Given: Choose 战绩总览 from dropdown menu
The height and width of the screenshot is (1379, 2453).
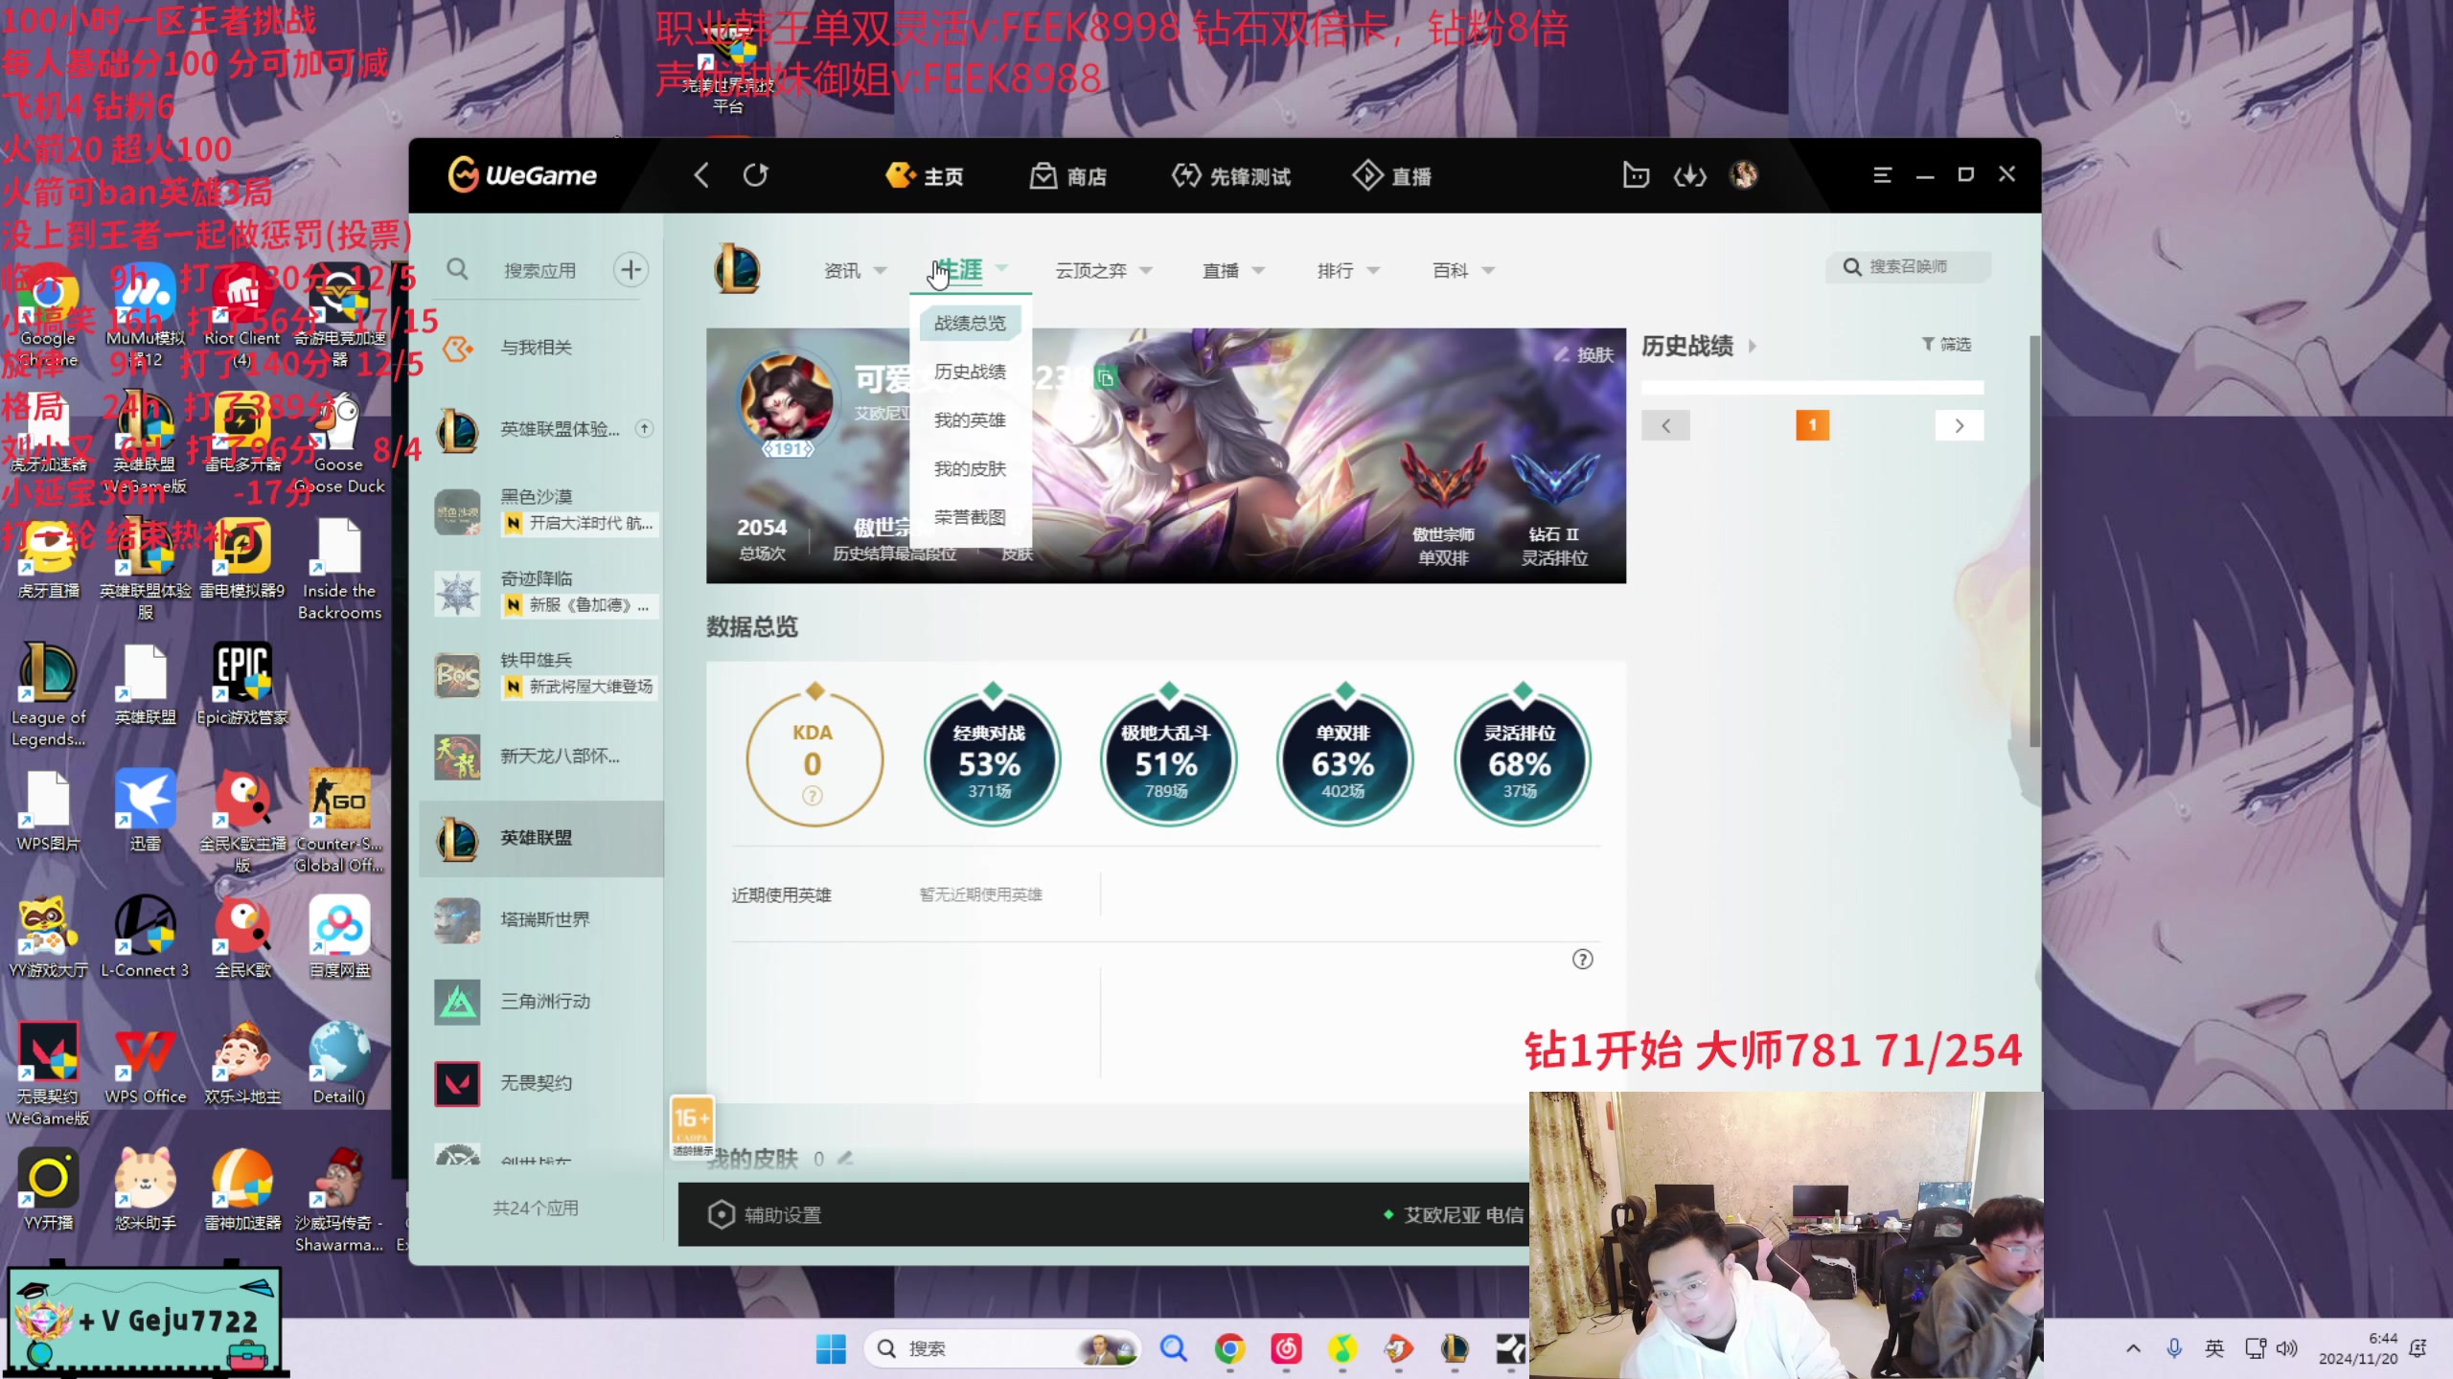Looking at the screenshot, I should (970, 323).
